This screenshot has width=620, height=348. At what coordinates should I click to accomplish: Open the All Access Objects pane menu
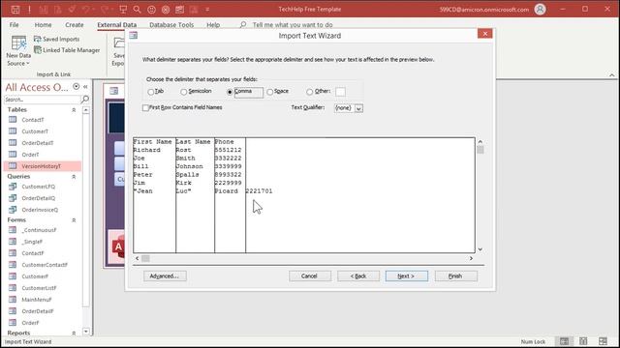[77, 87]
